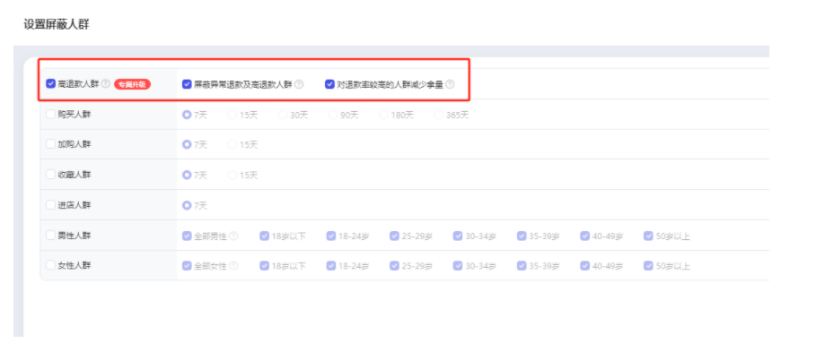This screenshot has height=352, width=816.
Task: Toggle 50岁以上 in the 女性人群 row
Action: 648,266
